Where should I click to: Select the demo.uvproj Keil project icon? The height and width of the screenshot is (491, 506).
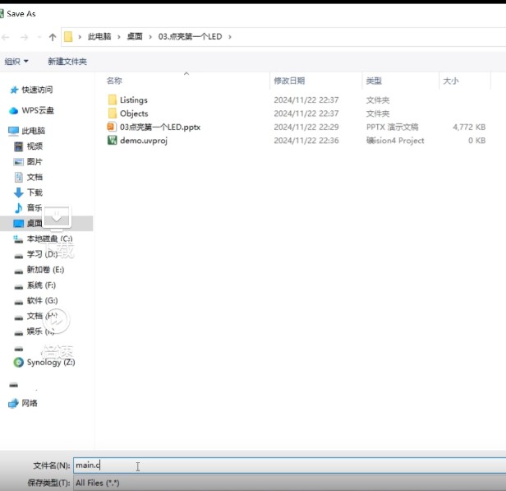112,140
